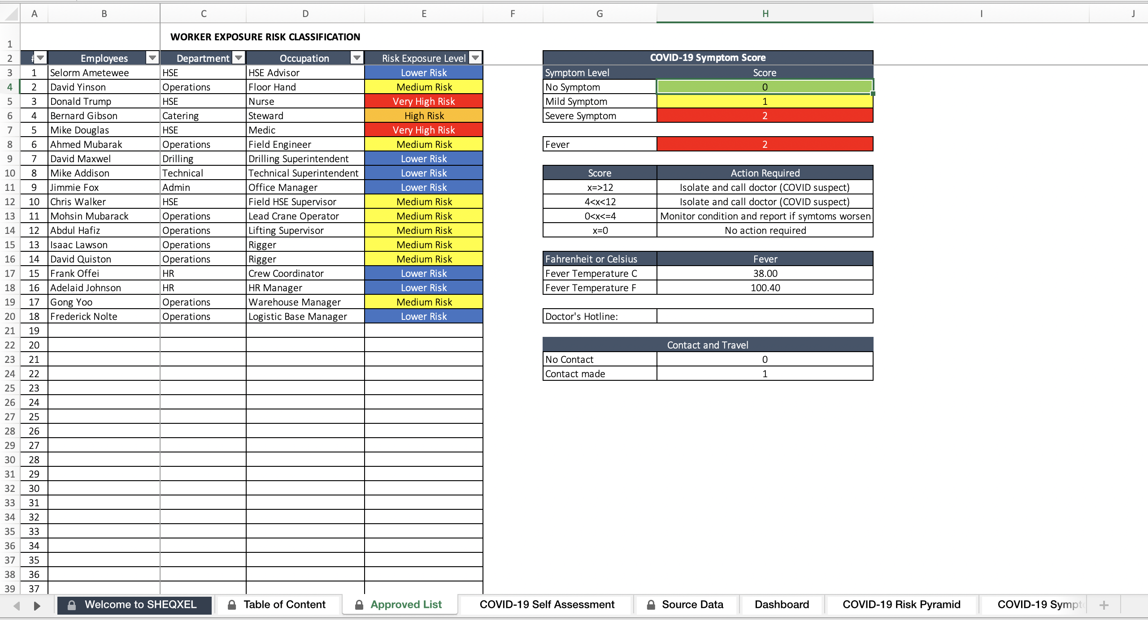
Task: Click the red Fever score cell
Action: click(765, 144)
